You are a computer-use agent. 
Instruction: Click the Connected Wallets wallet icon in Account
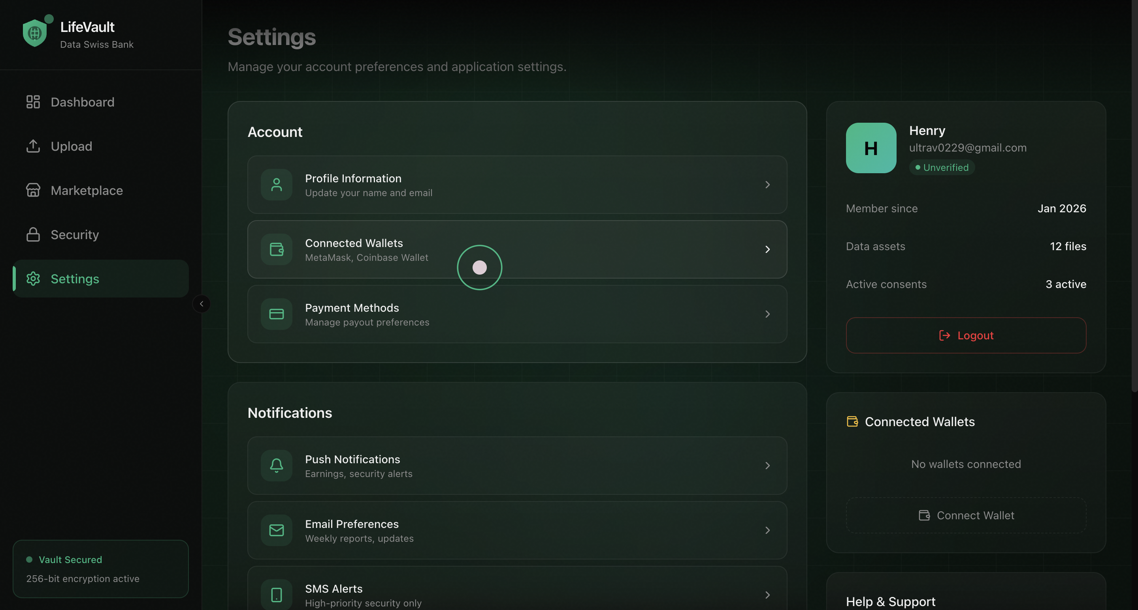click(x=277, y=250)
